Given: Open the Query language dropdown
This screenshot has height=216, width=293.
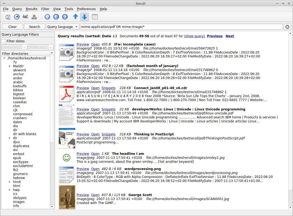Looking at the screenshot, I should [x=62, y=27].
